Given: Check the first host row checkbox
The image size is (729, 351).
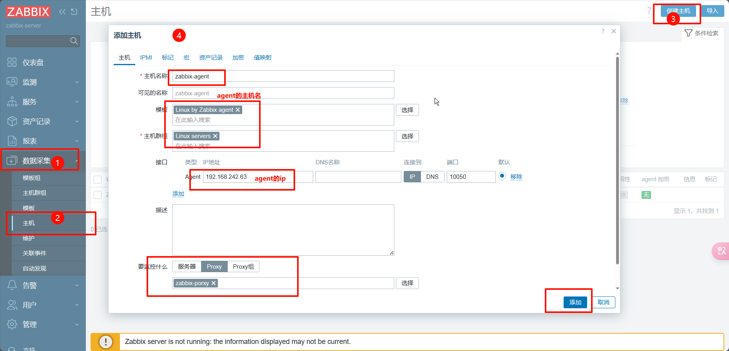Looking at the screenshot, I should tap(98, 195).
